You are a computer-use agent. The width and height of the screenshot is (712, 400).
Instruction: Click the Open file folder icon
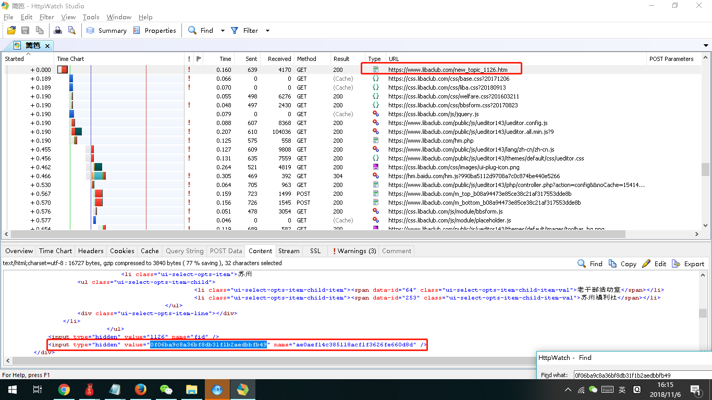click(x=11, y=31)
